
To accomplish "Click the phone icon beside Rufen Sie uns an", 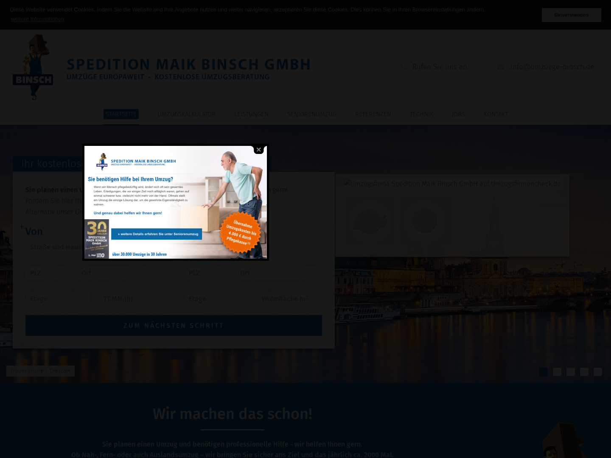I will [x=403, y=67].
